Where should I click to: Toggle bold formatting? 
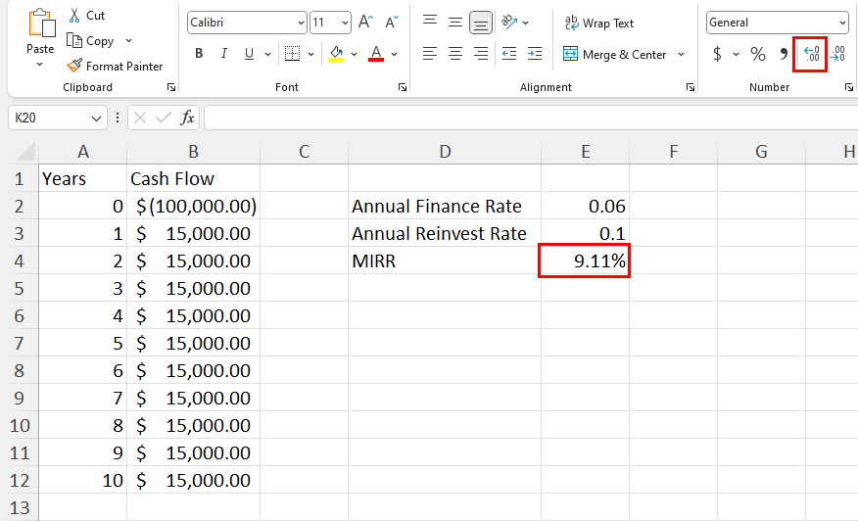[x=199, y=54]
